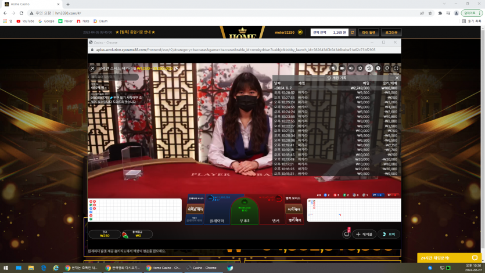Open the sync standard notice announcement link

pyautogui.click(x=135, y=32)
